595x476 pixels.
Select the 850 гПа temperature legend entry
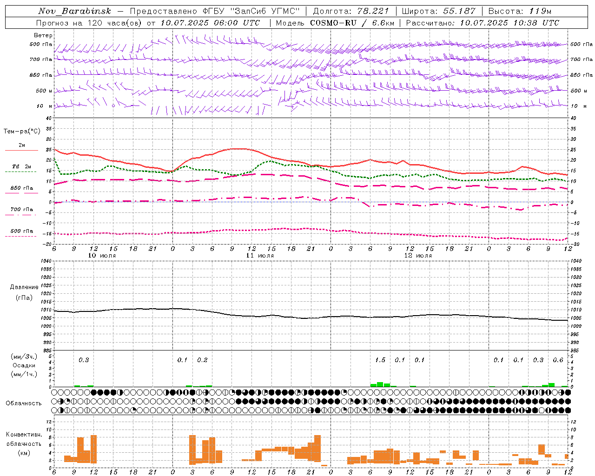[x=21, y=188]
